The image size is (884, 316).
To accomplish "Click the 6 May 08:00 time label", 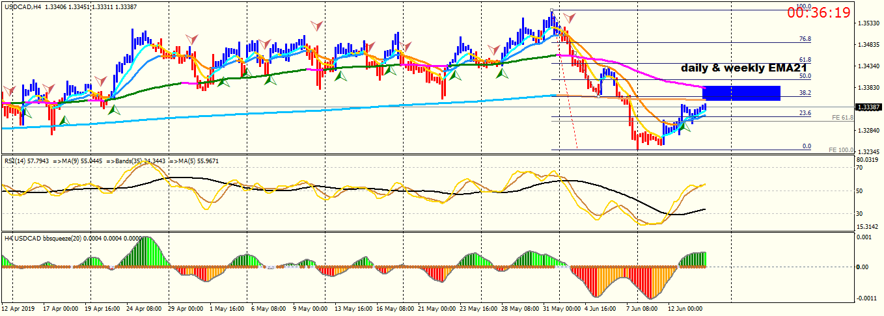I will pos(268,308).
